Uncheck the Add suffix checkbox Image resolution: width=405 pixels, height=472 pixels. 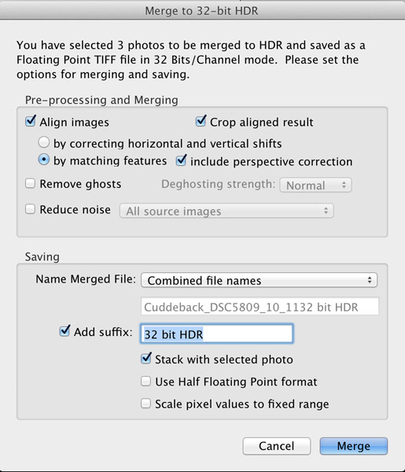click(64, 331)
